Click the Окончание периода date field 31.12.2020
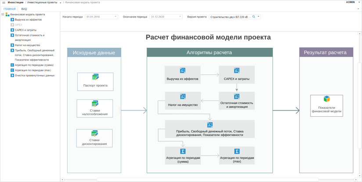362x182 pixels. tap(166, 17)
